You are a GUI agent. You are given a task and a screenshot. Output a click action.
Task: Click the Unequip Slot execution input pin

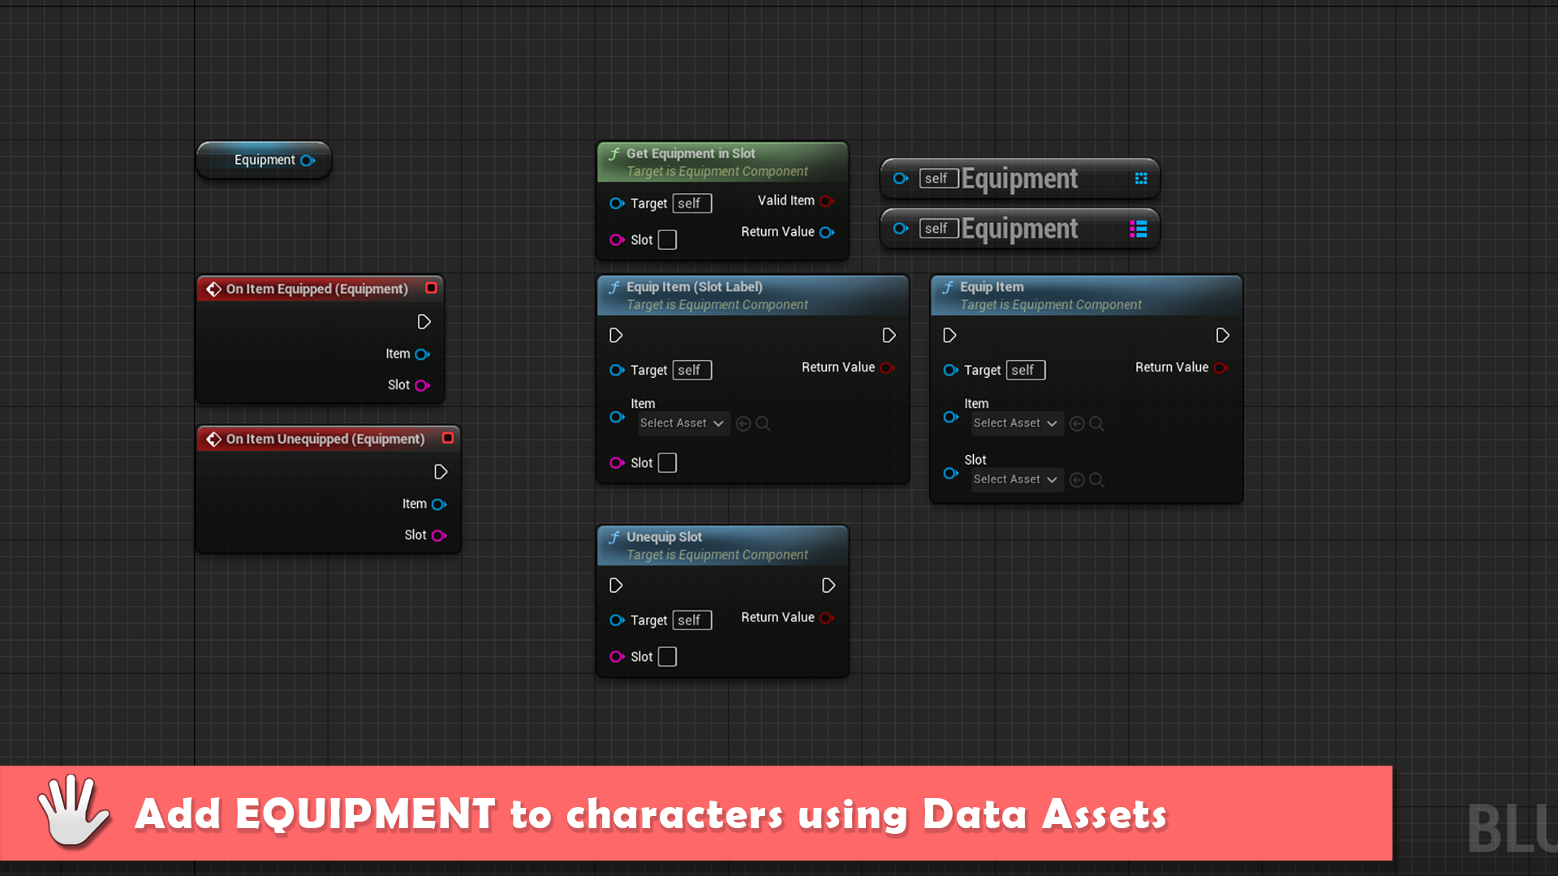tap(616, 586)
